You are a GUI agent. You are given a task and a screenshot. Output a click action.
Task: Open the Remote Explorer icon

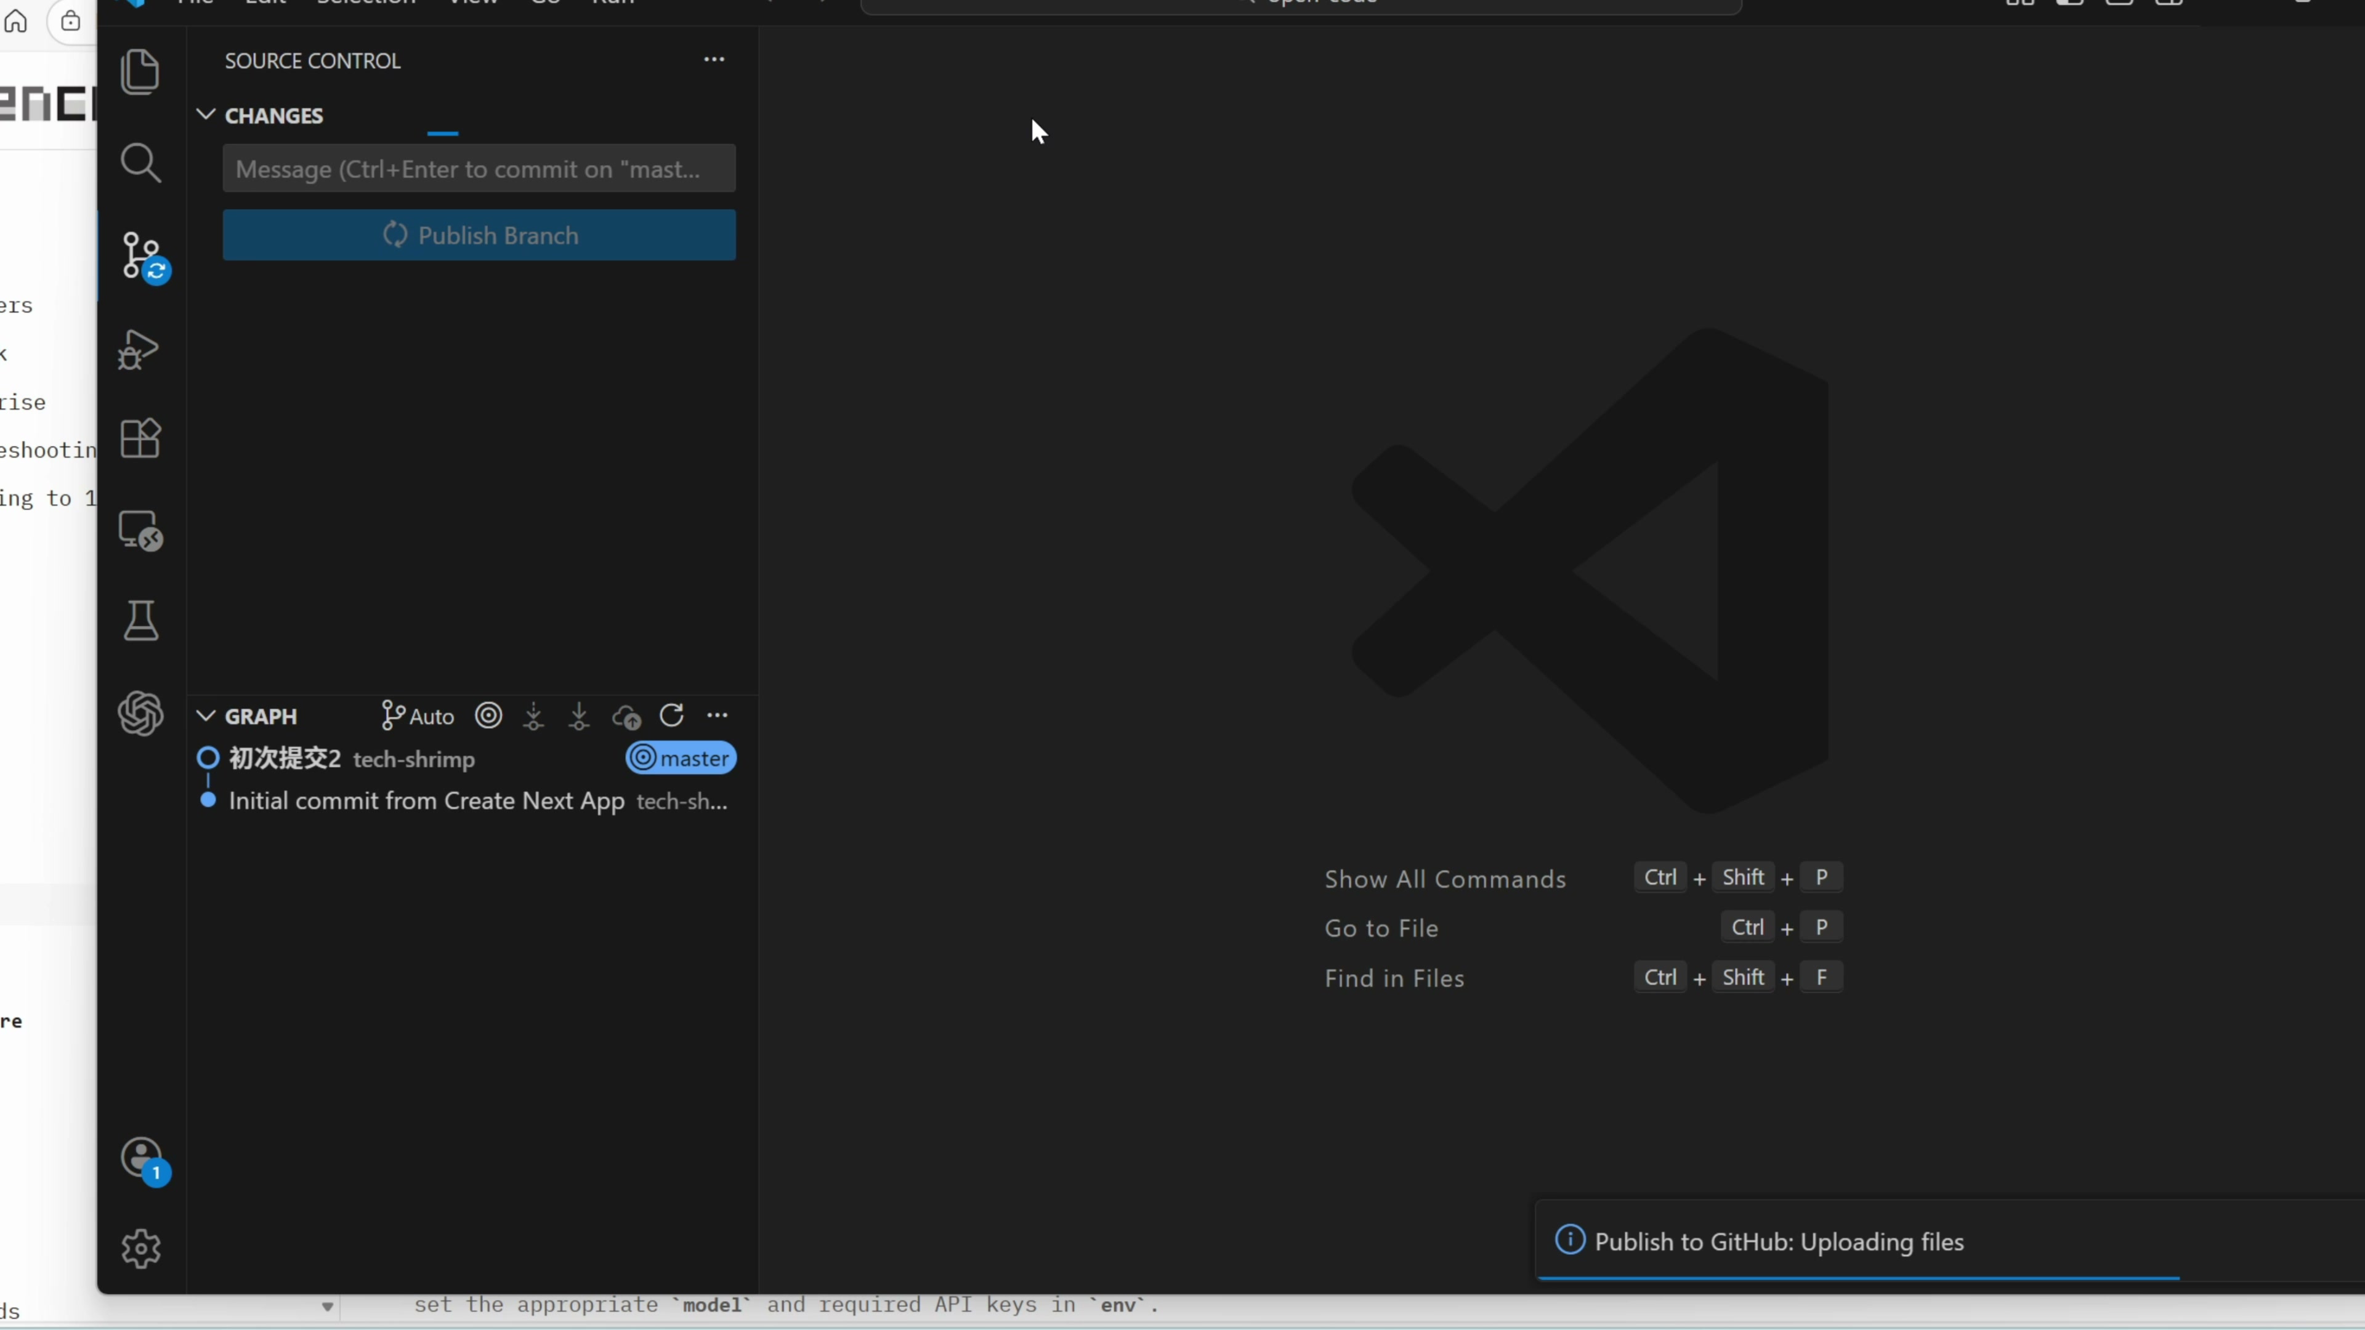point(140,530)
